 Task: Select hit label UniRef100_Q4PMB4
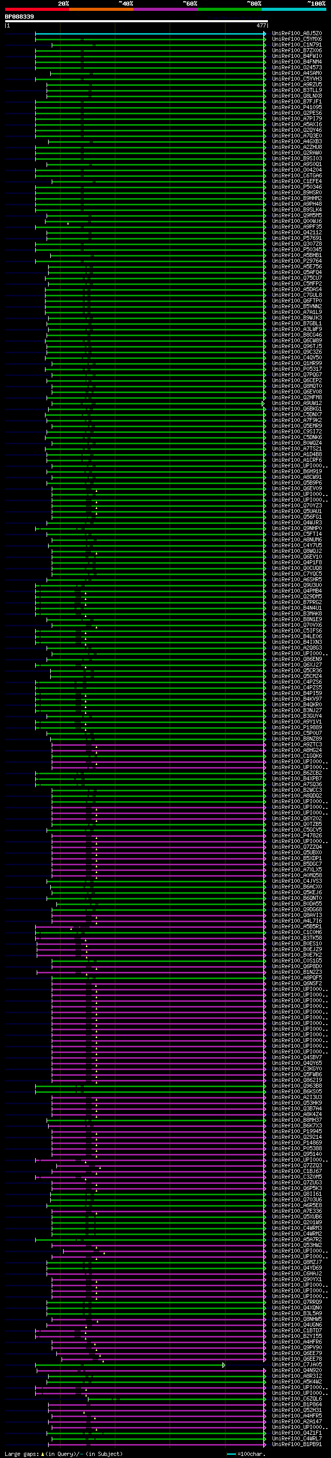(x=297, y=590)
